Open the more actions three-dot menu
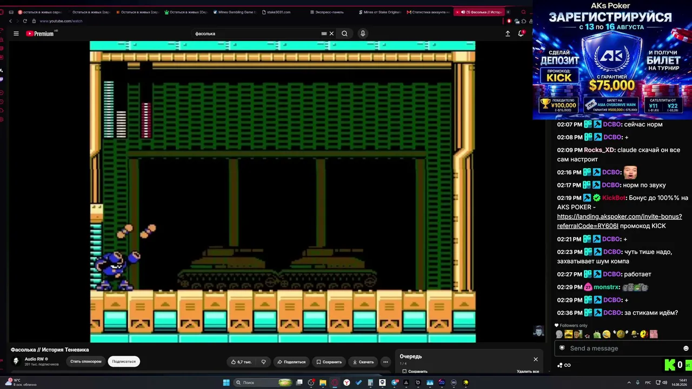The height and width of the screenshot is (389, 692). pos(385,362)
